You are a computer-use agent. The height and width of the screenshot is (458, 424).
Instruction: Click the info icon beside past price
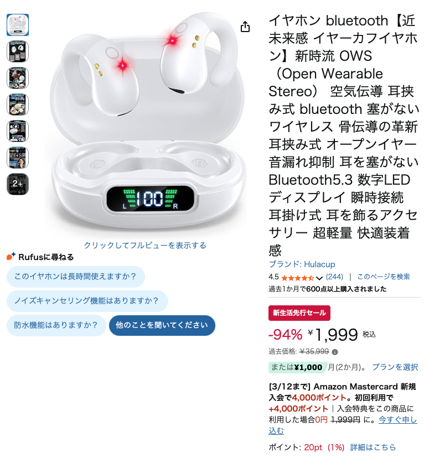[x=335, y=352]
